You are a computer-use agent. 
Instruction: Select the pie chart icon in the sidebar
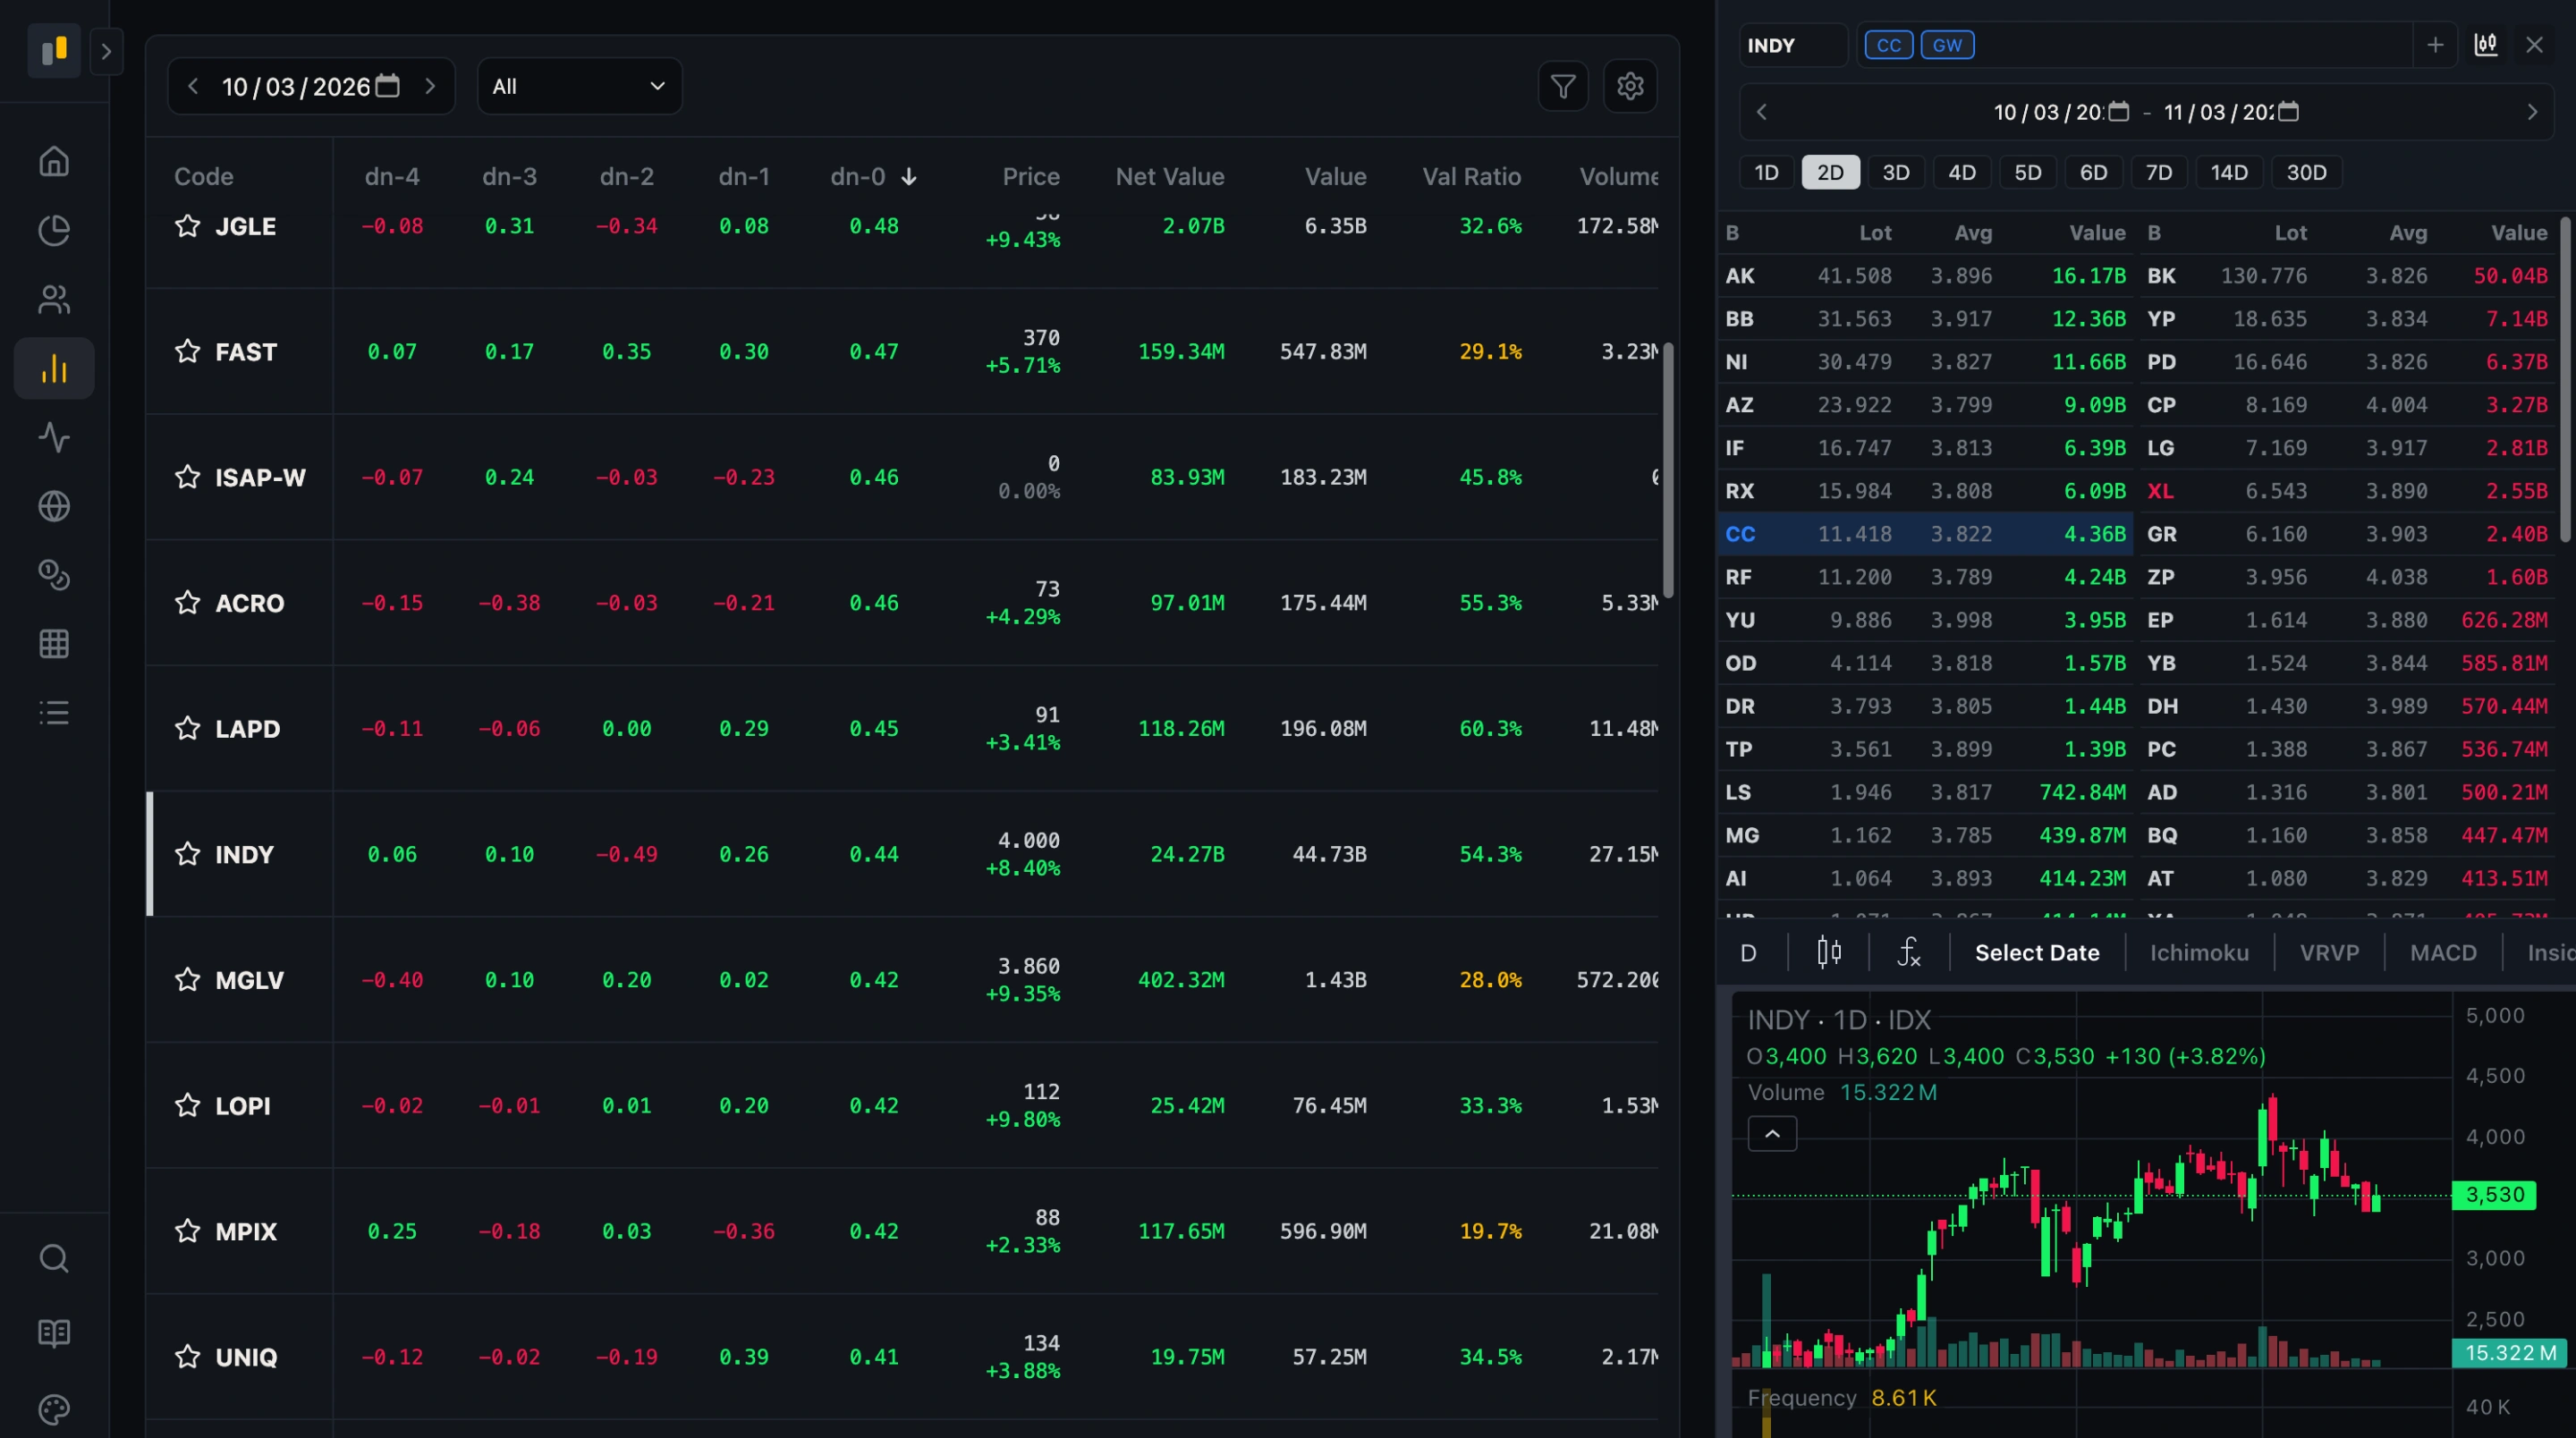click(53, 230)
